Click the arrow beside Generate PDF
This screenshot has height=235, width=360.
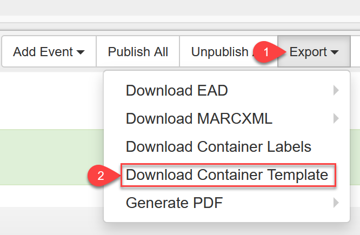coord(336,203)
